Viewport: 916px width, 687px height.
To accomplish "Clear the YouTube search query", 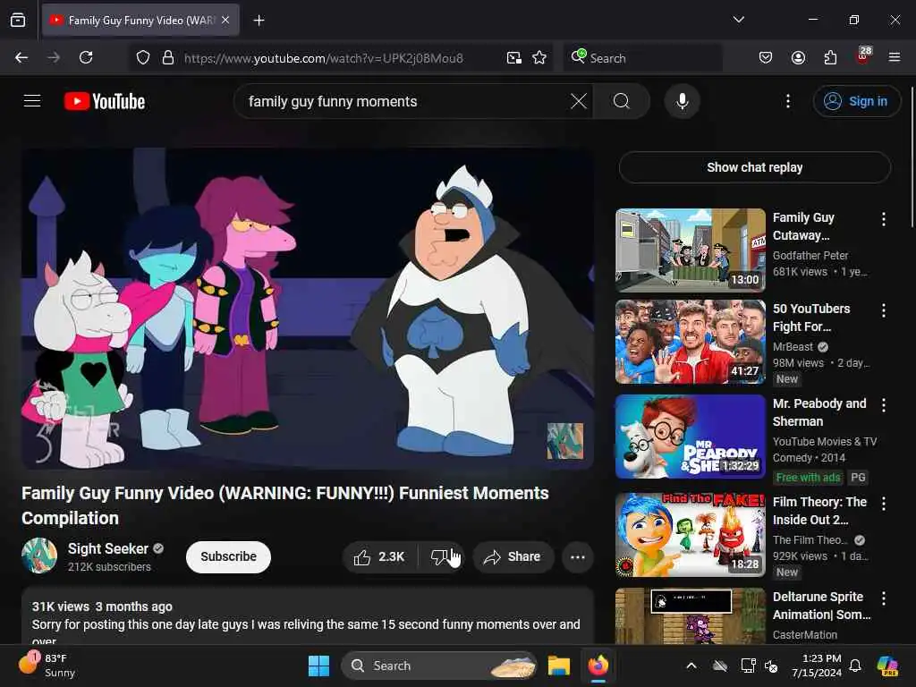I will (579, 101).
